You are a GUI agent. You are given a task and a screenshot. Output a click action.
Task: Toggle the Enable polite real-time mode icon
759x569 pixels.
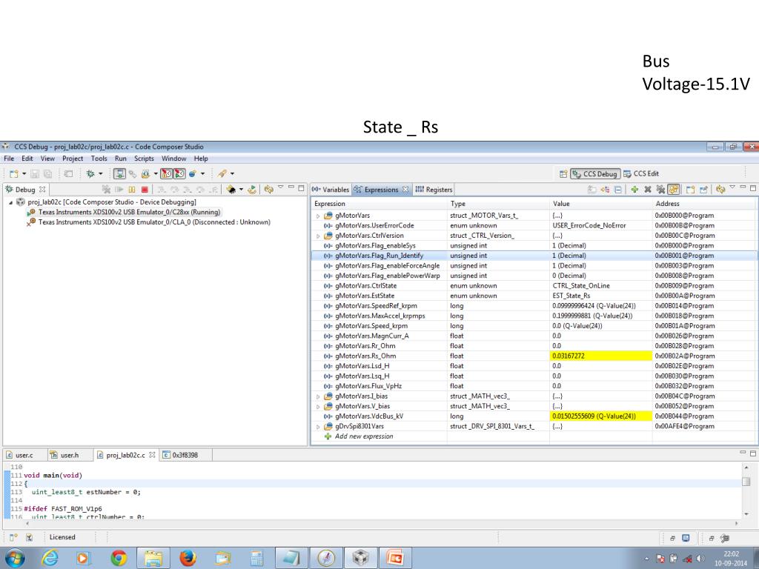click(x=179, y=173)
